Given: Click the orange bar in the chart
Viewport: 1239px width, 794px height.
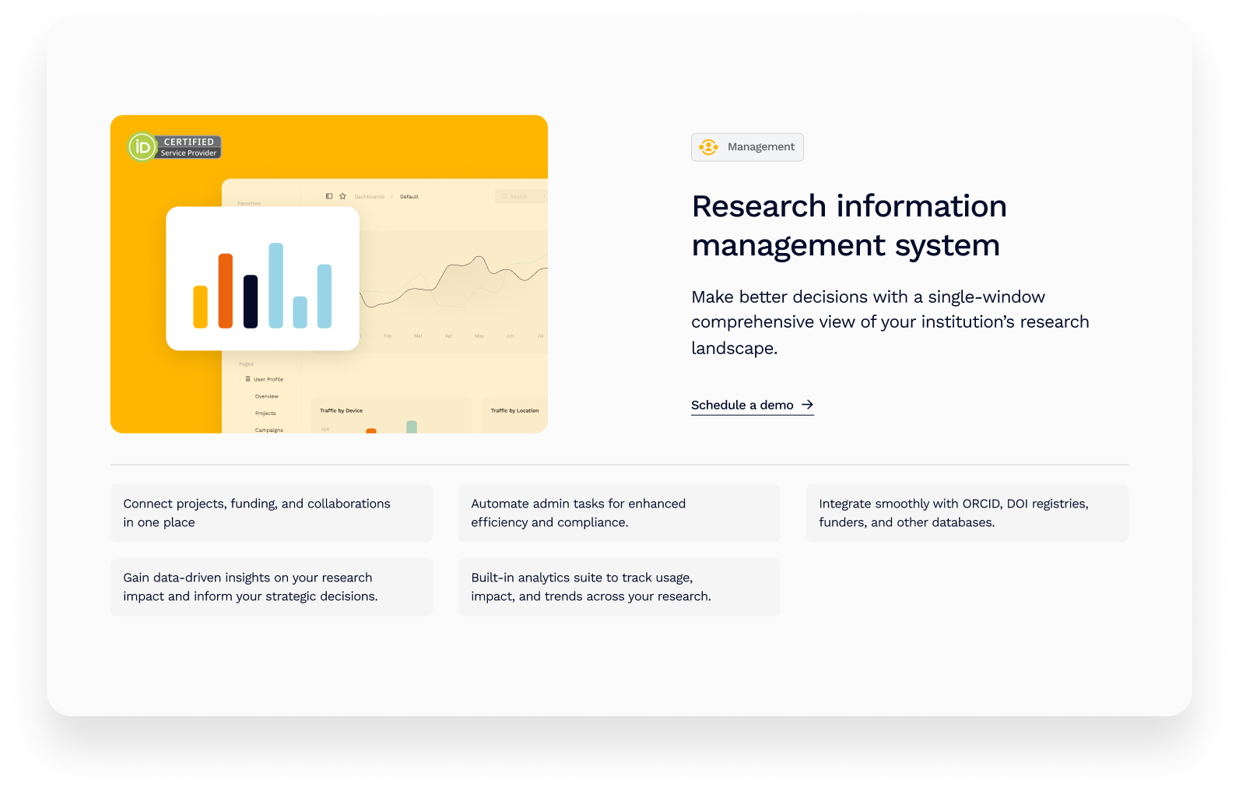Looking at the screenshot, I should [226, 290].
